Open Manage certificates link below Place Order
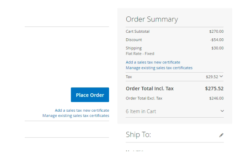Viewport: 243px width, 160px height. coord(76,116)
